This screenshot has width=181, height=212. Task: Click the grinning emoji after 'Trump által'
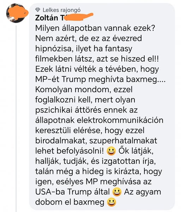(117, 192)
